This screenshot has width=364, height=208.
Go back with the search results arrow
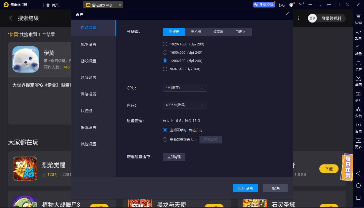tap(11, 18)
